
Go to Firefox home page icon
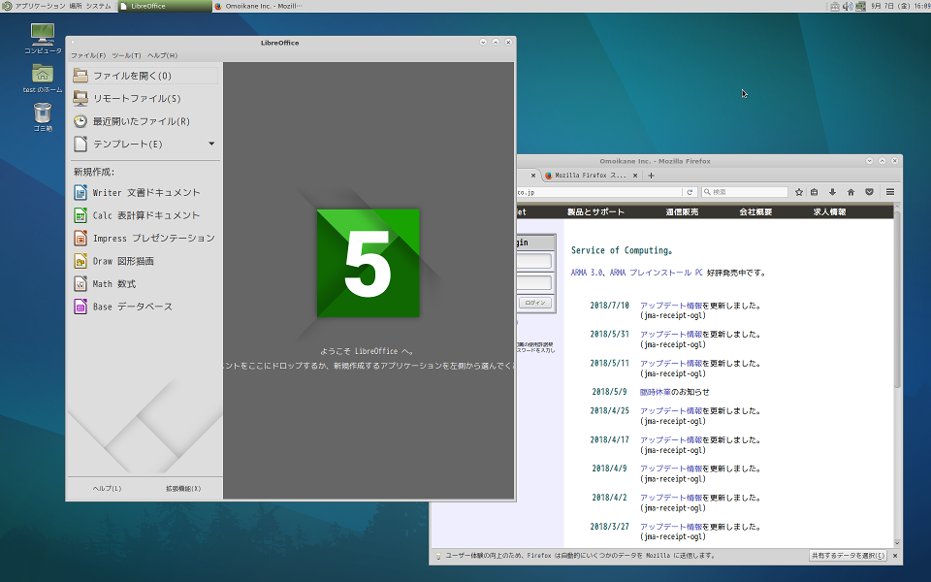(x=851, y=192)
